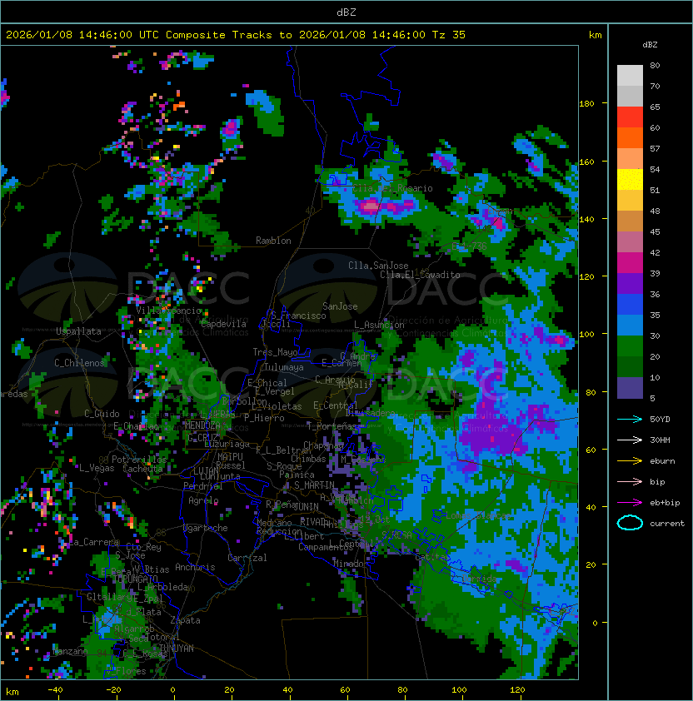Click the magenta eb+bip arrow in legend
Image resolution: width=693 pixels, height=701 pixels.
(x=630, y=503)
